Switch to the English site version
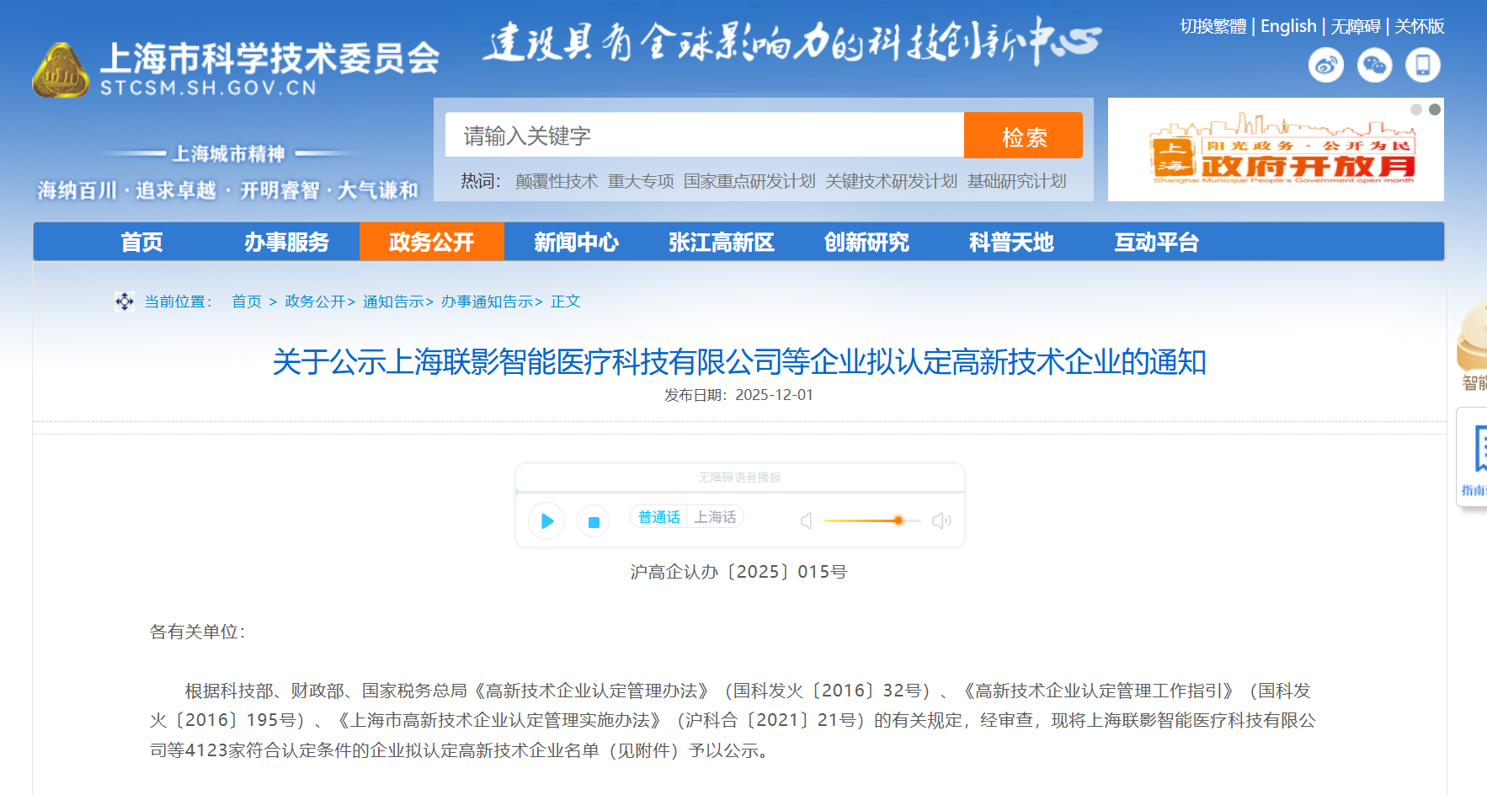The height and width of the screenshot is (795, 1487). coord(1287,26)
